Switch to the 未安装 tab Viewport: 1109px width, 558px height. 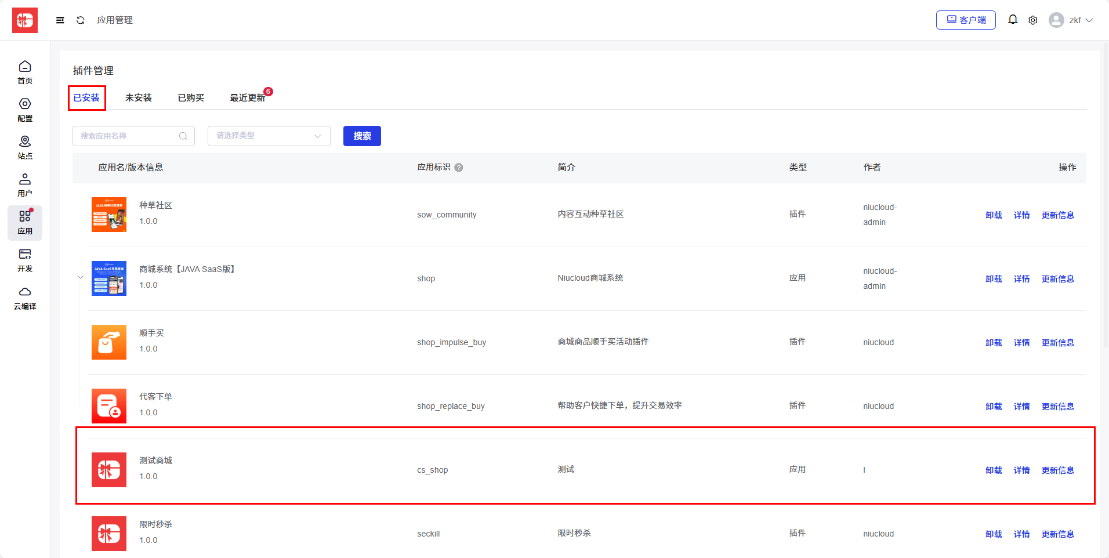pyautogui.click(x=138, y=97)
